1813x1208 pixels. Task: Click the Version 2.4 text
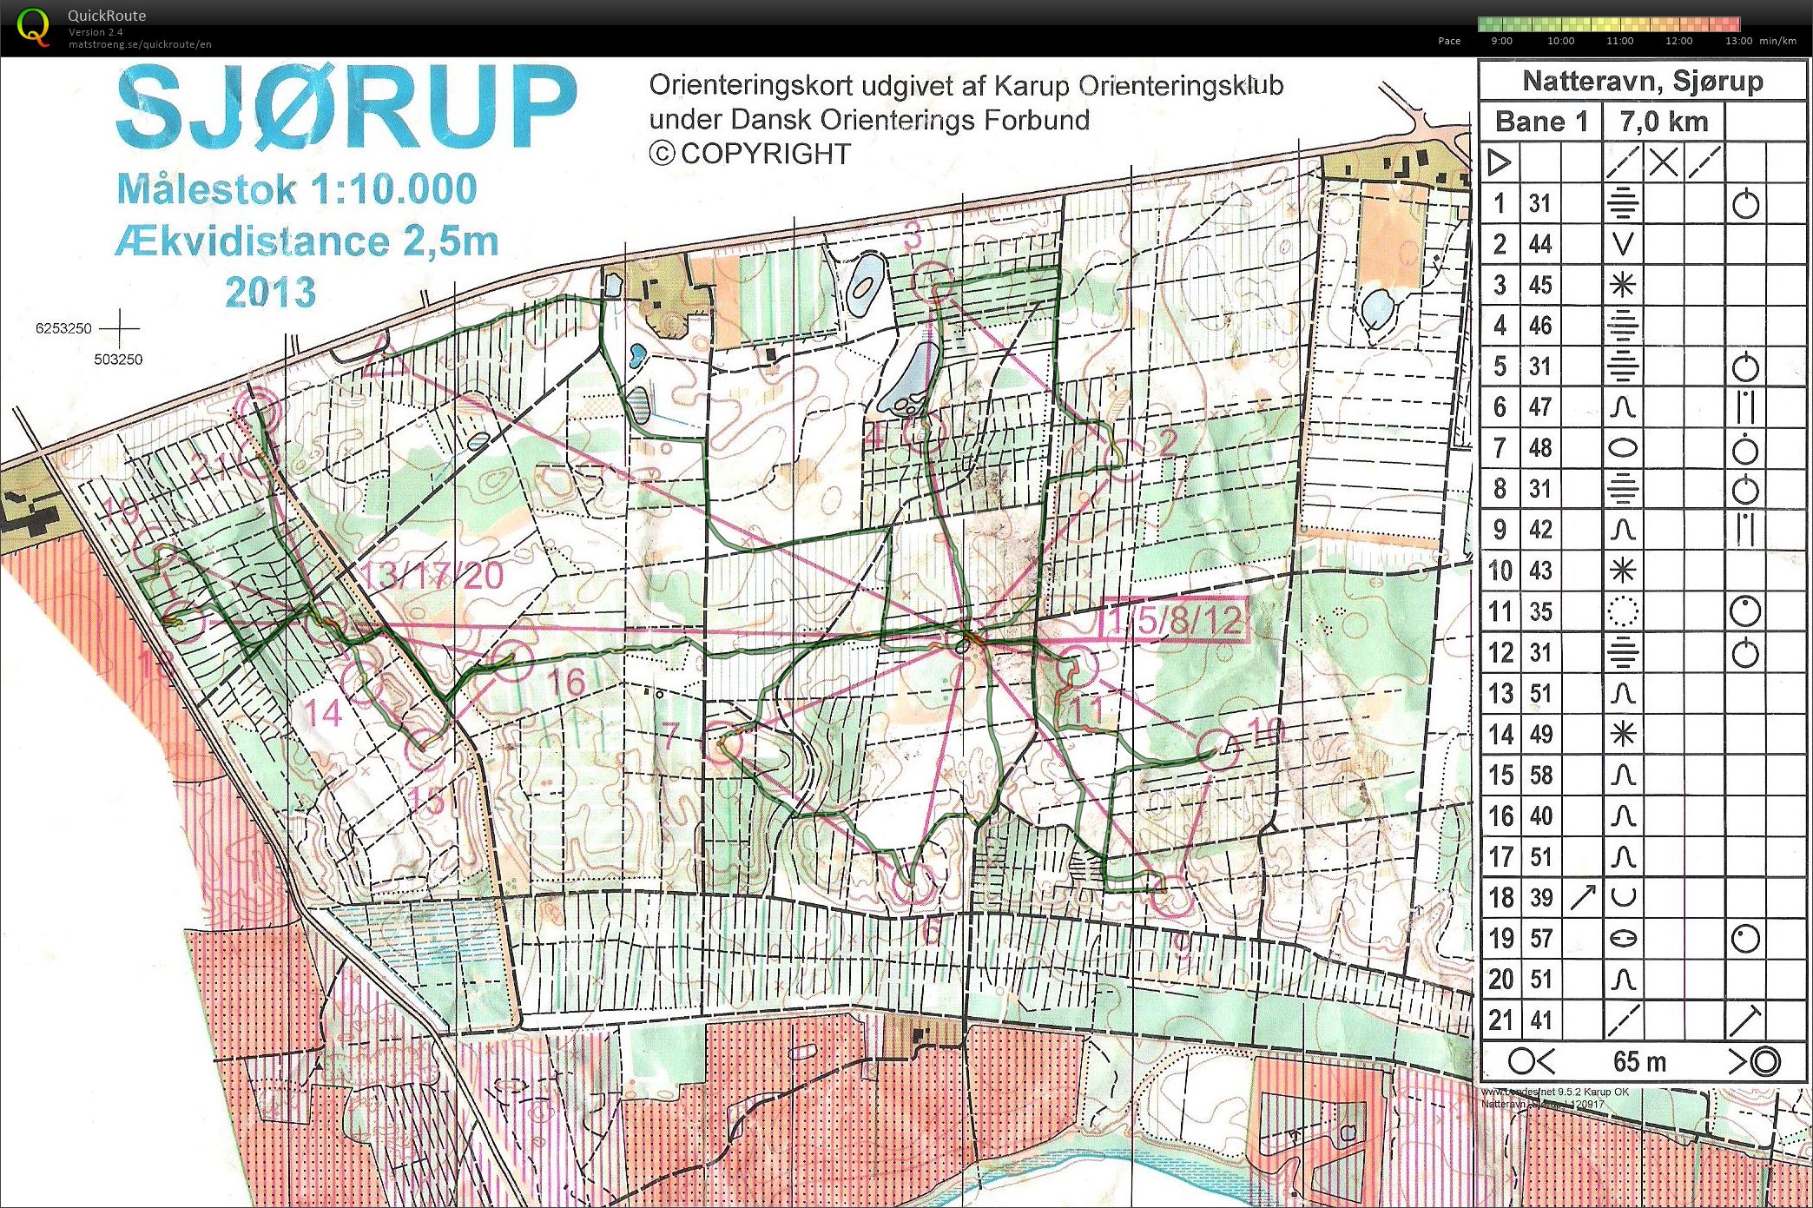[96, 32]
